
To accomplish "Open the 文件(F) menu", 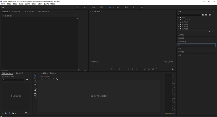I will pyautogui.click(x=3, y=4).
